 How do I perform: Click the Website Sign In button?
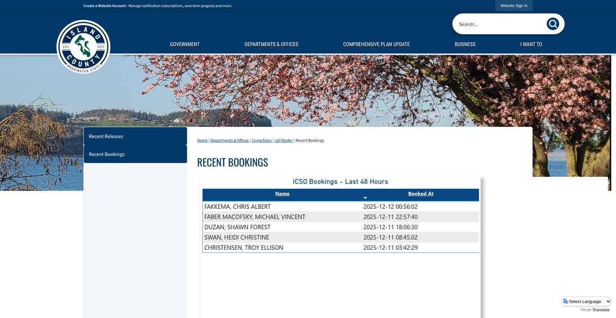[x=514, y=6]
